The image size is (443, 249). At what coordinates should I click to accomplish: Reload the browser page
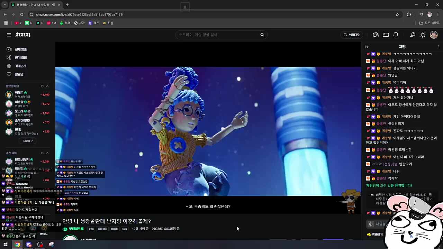[x=21, y=15]
